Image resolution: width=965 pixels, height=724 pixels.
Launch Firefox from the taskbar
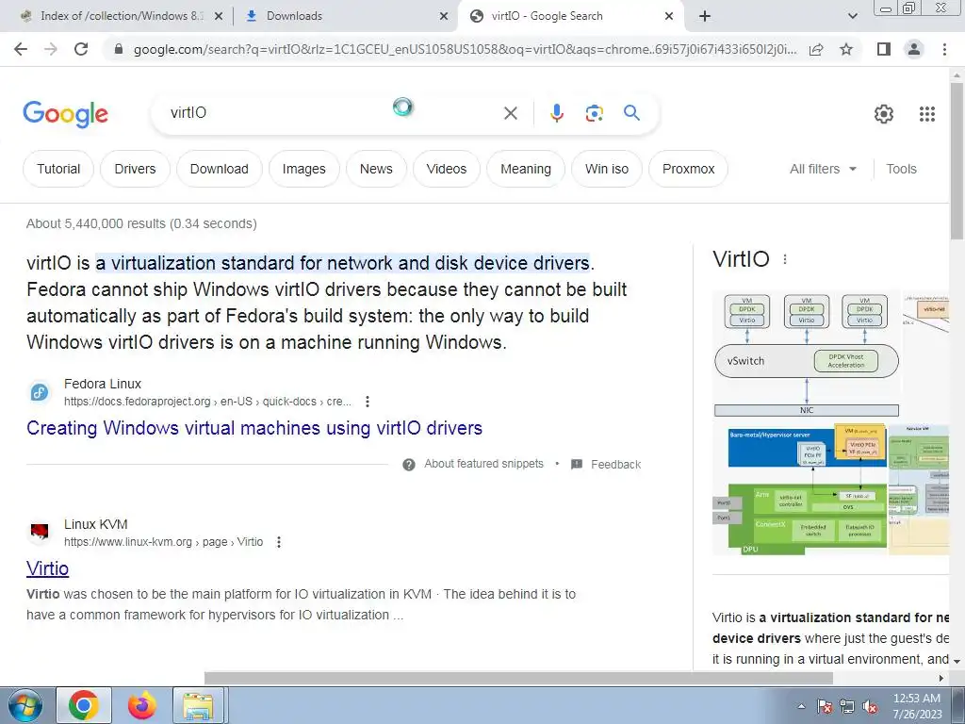(142, 705)
